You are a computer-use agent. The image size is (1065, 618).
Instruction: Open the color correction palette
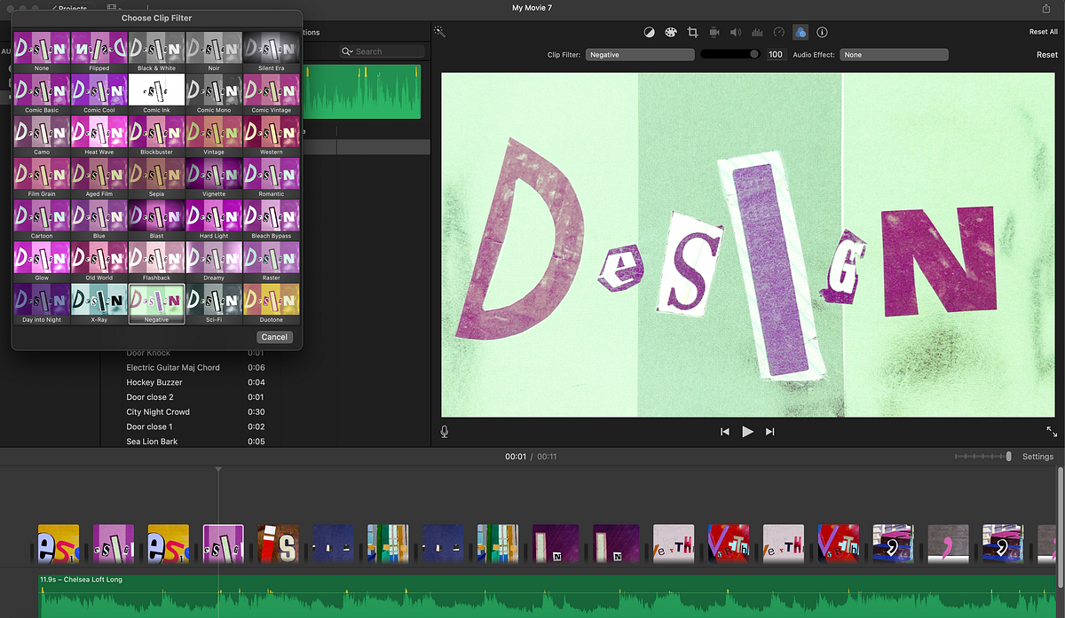coord(670,32)
